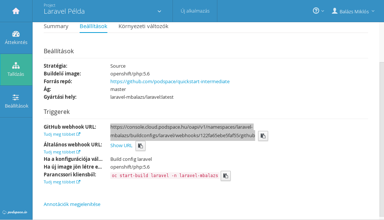Go to the home icon
The width and height of the screenshot is (384, 220).
click(16, 11)
